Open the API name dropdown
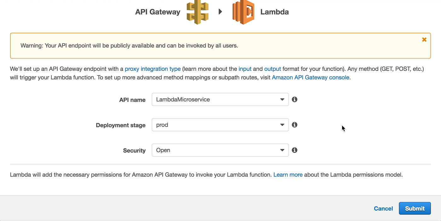The width and height of the screenshot is (441, 221). [220, 99]
